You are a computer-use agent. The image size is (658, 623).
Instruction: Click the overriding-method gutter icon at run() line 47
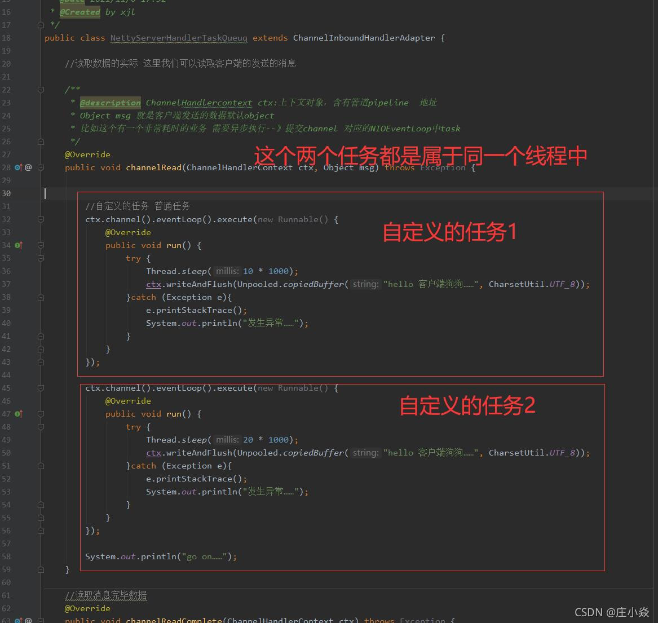pyautogui.click(x=18, y=413)
